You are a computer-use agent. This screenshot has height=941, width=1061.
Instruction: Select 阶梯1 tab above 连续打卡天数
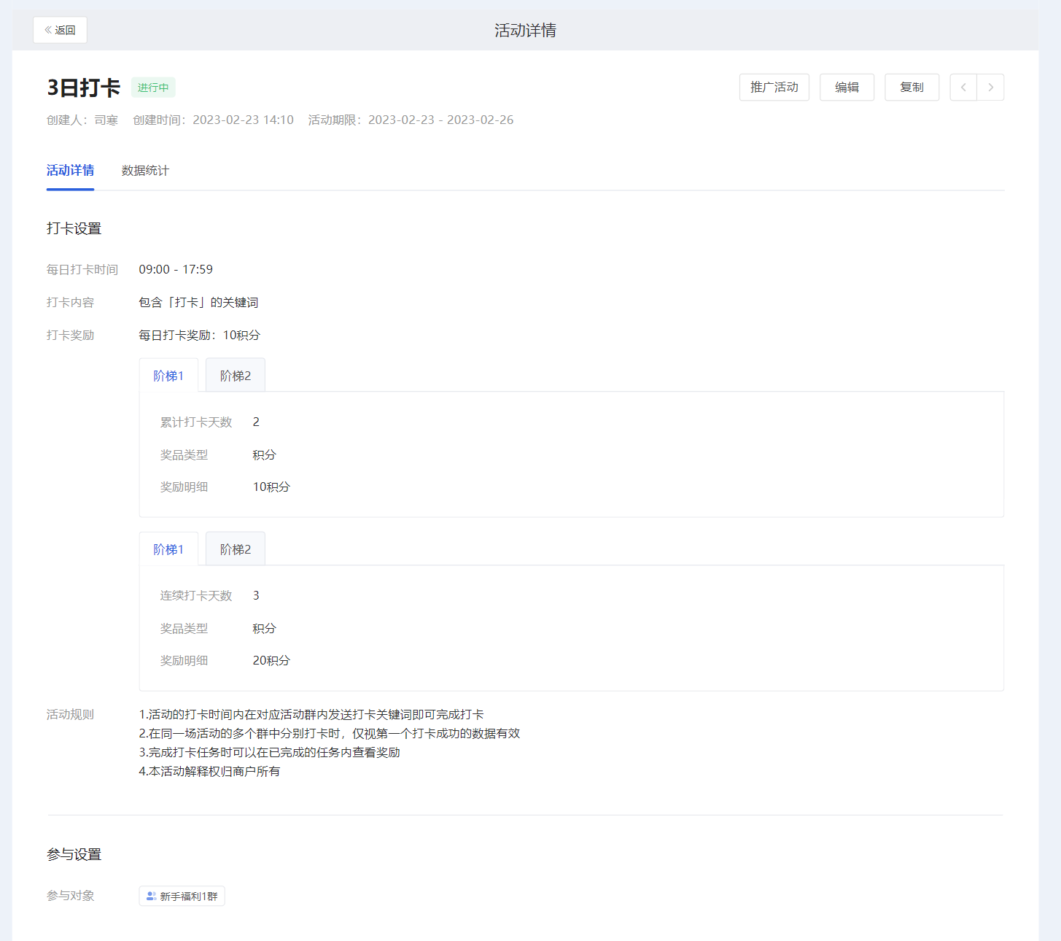(x=168, y=549)
